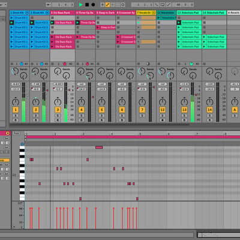240x240 pixels.
Task: Toggle the return track A activator button
Action: pyautogui.click(x=235, y=110)
